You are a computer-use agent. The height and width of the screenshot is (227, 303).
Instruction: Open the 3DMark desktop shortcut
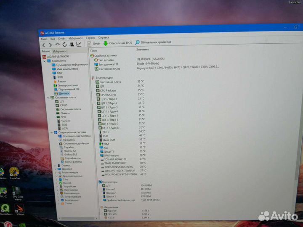coord(20,210)
